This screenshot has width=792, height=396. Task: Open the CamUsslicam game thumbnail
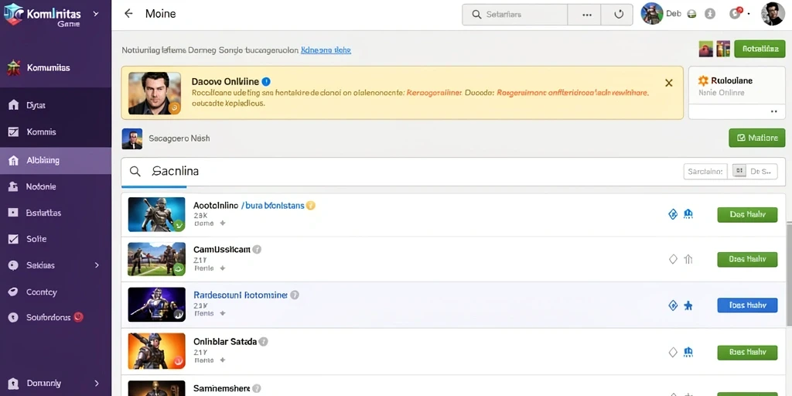coord(156,259)
